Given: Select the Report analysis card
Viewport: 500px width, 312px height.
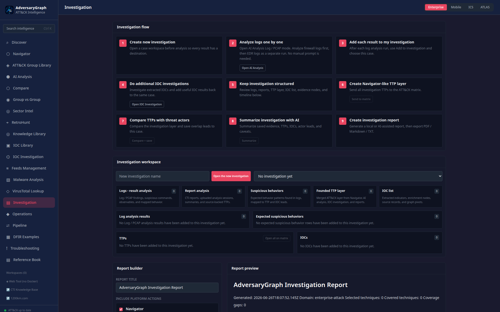Looking at the screenshot, I should pos(213,196).
